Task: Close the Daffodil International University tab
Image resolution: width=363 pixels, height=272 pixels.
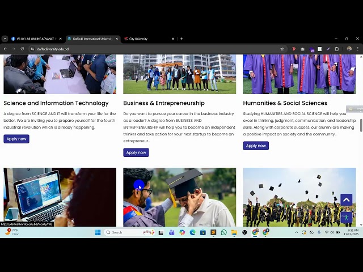Action: pos(117,39)
